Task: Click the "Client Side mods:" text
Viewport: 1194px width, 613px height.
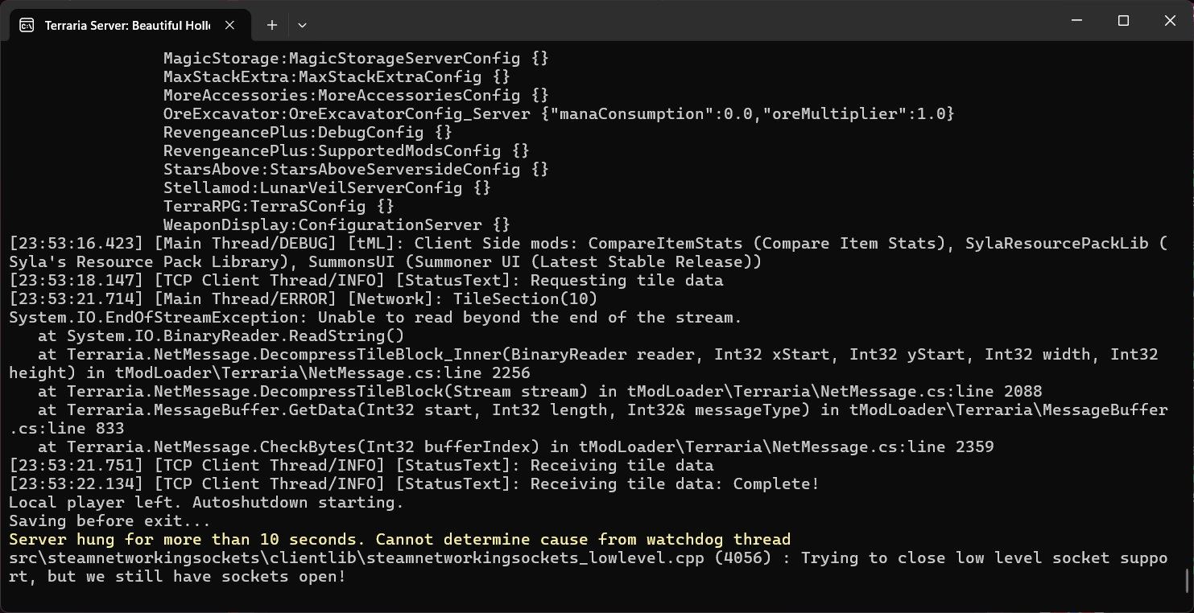Action: 496,243
